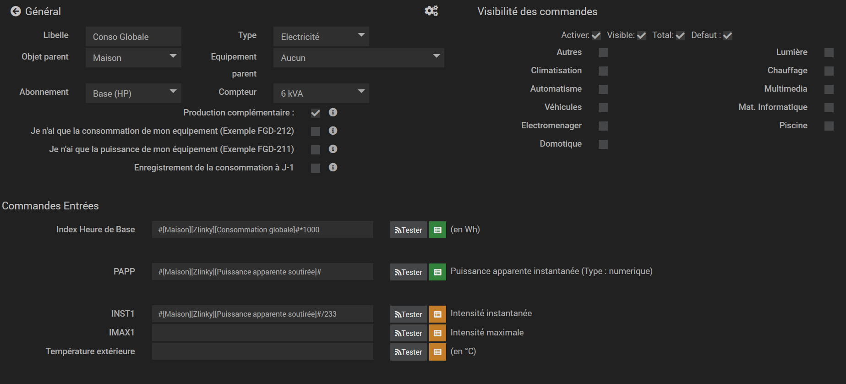The height and width of the screenshot is (384, 846).
Task: Check the Lumière checkbox
Action: pyautogui.click(x=829, y=53)
